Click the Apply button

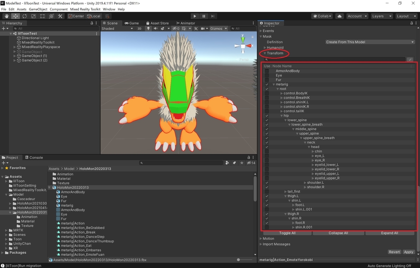(x=408, y=252)
